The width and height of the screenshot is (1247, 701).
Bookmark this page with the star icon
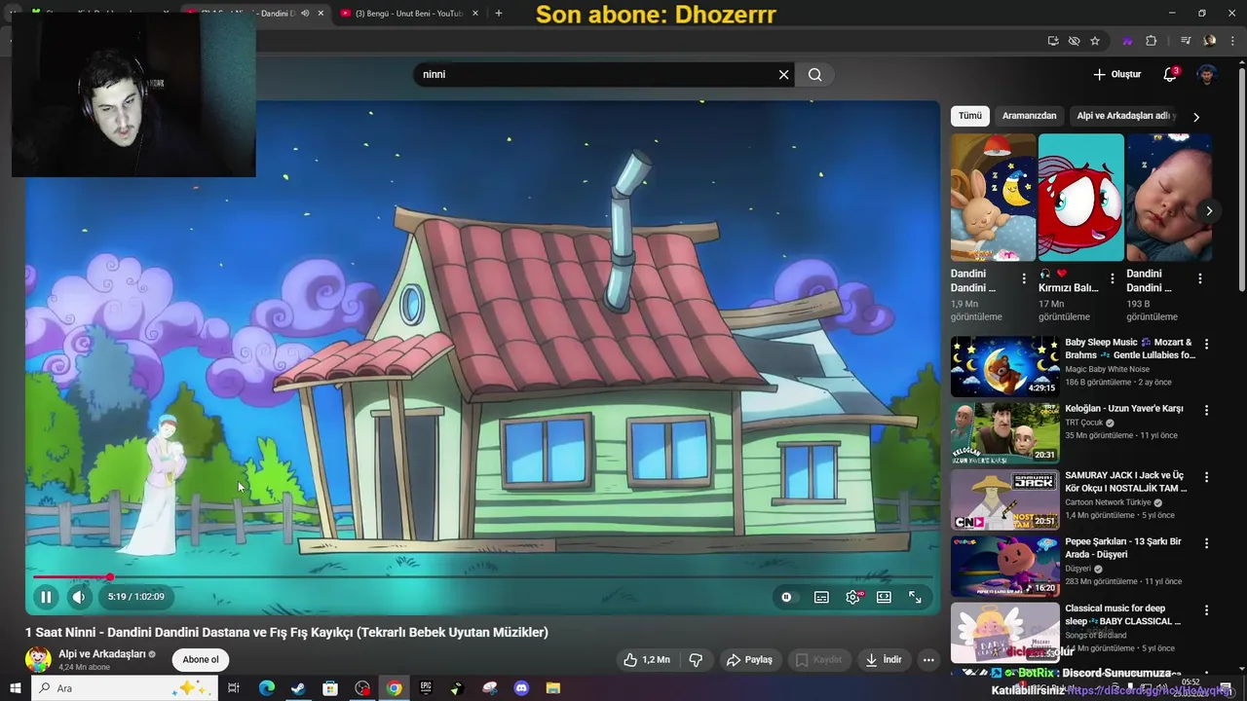(x=1095, y=41)
